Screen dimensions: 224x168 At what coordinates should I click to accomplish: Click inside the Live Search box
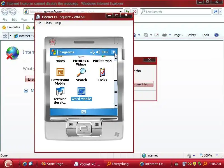tap(176, 11)
